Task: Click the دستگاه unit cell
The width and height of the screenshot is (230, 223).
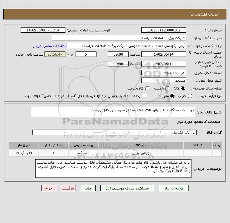Action: point(83,153)
